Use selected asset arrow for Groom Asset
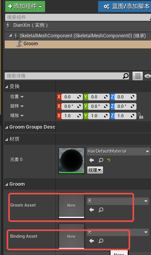 pyautogui.click(x=92, y=210)
